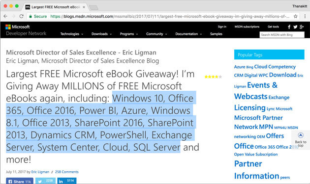Open Eric Ligman author link
310x184 pixels.
pos(40,172)
